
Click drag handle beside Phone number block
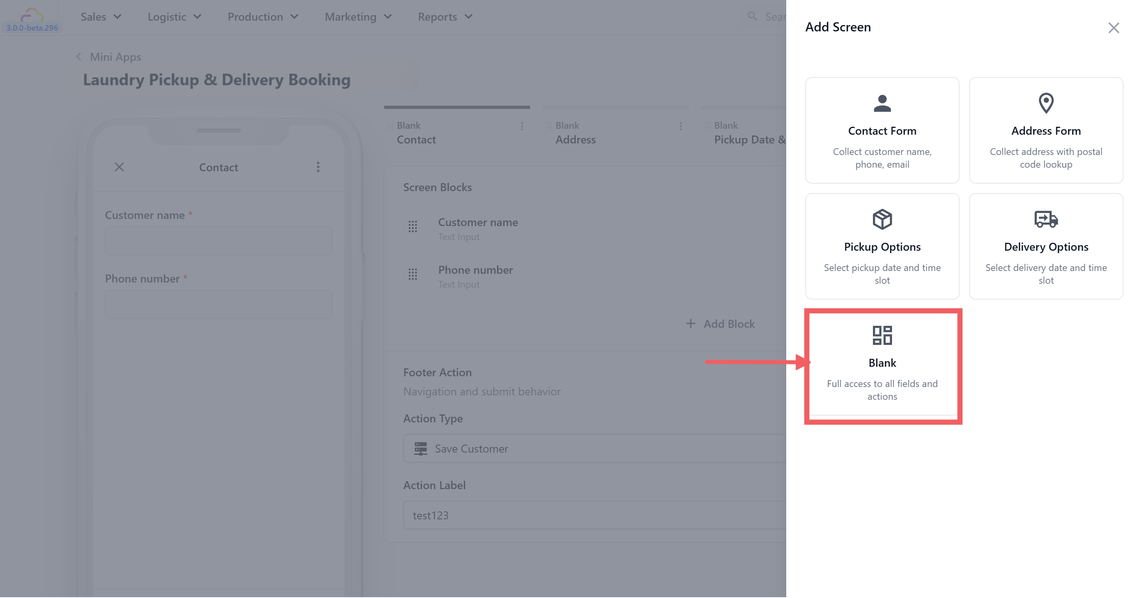pyautogui.click(x=412, y=274)
